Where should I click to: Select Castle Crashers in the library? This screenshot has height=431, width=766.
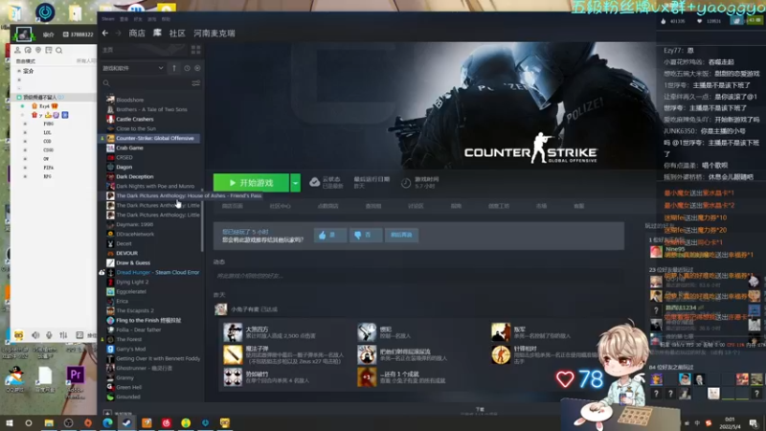pos(135,119)
